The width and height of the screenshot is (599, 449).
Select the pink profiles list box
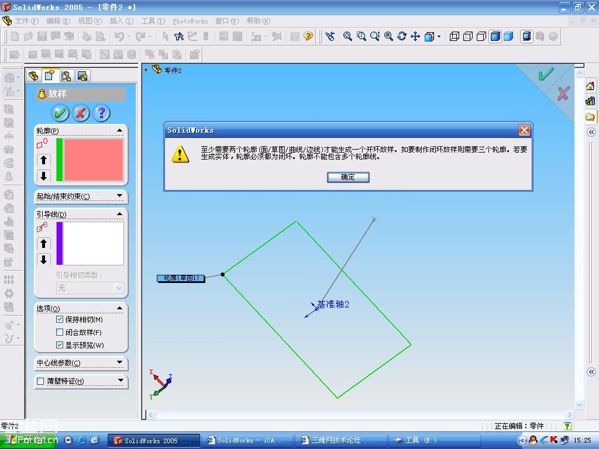pyautogui.click(x=94, y=160)
